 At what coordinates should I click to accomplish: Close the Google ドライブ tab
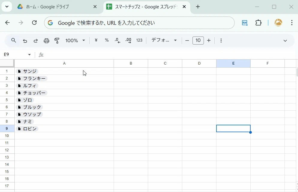click(x=95, y=7)
